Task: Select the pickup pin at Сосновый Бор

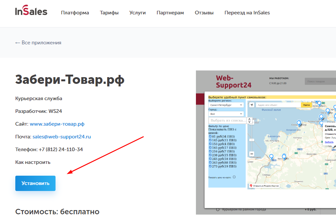Action: tap(299, 123)
